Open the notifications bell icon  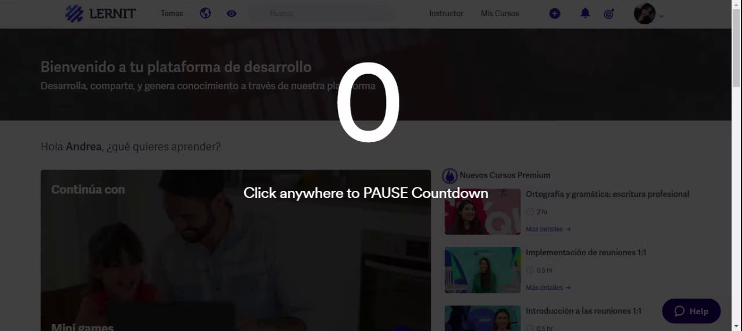(x=585, y=13)
